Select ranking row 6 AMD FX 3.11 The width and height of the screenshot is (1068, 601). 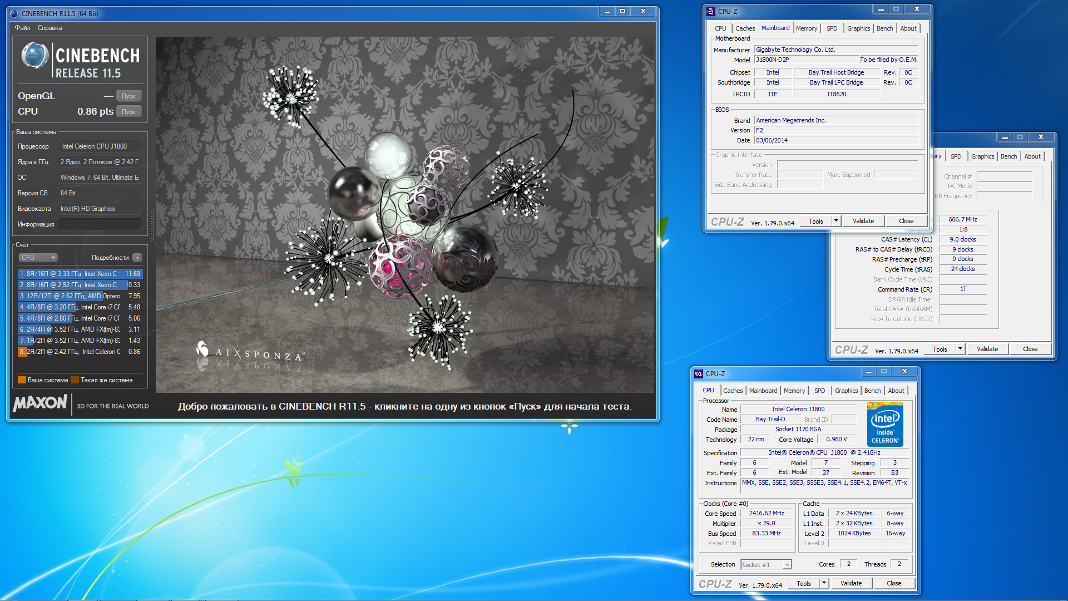[x=80, y=329]
